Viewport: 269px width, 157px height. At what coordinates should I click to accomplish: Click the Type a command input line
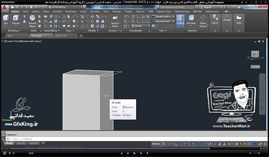[x=137, y=139]
